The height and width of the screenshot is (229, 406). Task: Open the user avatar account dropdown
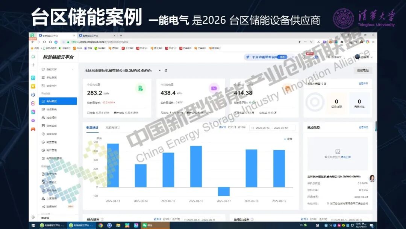tap(364, 57)
